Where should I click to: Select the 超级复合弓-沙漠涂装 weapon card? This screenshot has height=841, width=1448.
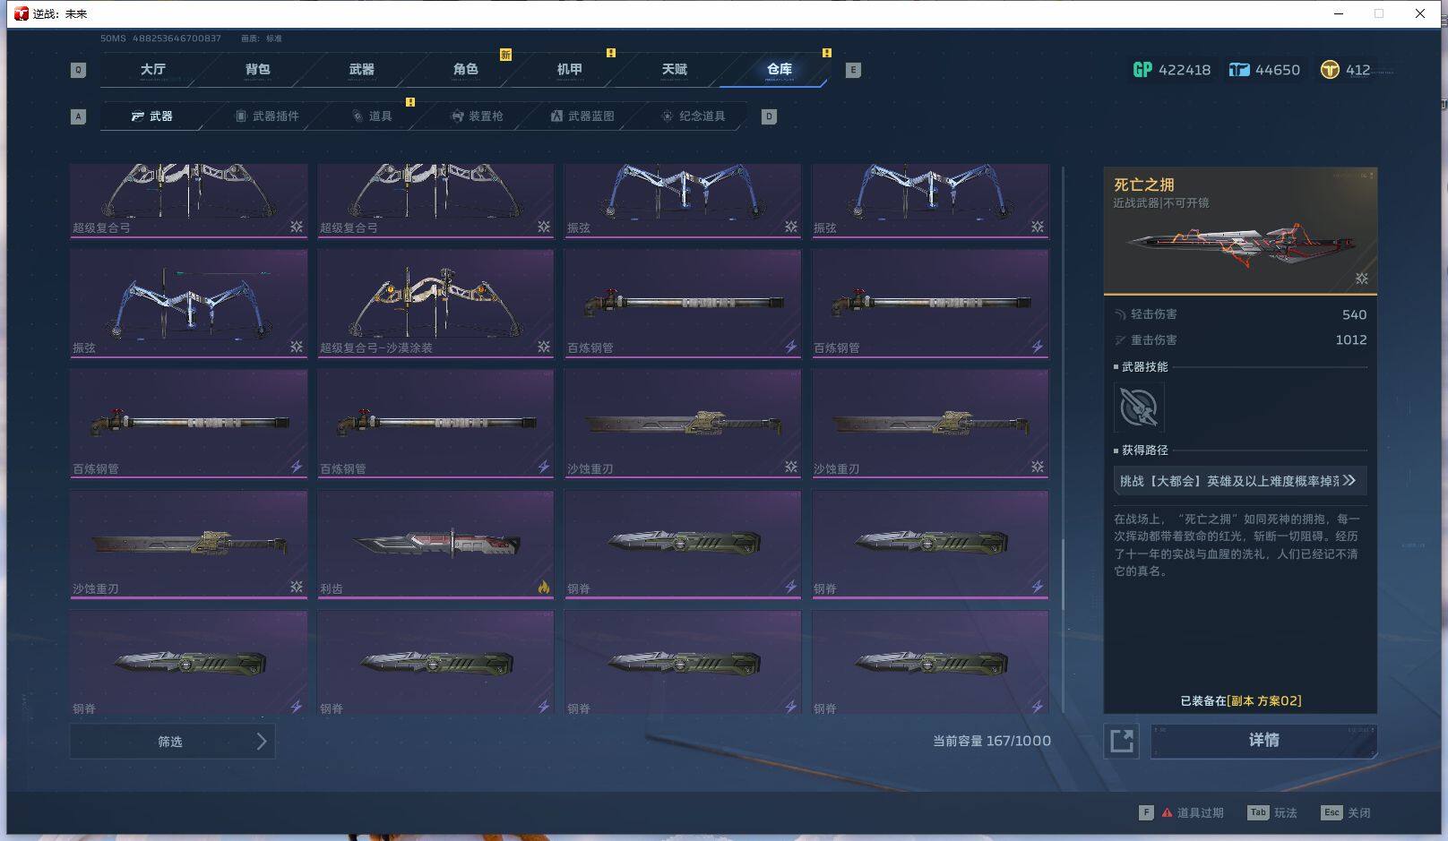coord(435,303)
